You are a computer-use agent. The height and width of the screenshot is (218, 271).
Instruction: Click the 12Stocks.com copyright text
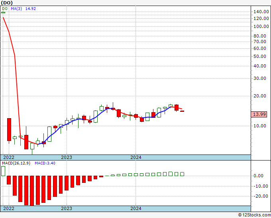[x=254, y=215]
